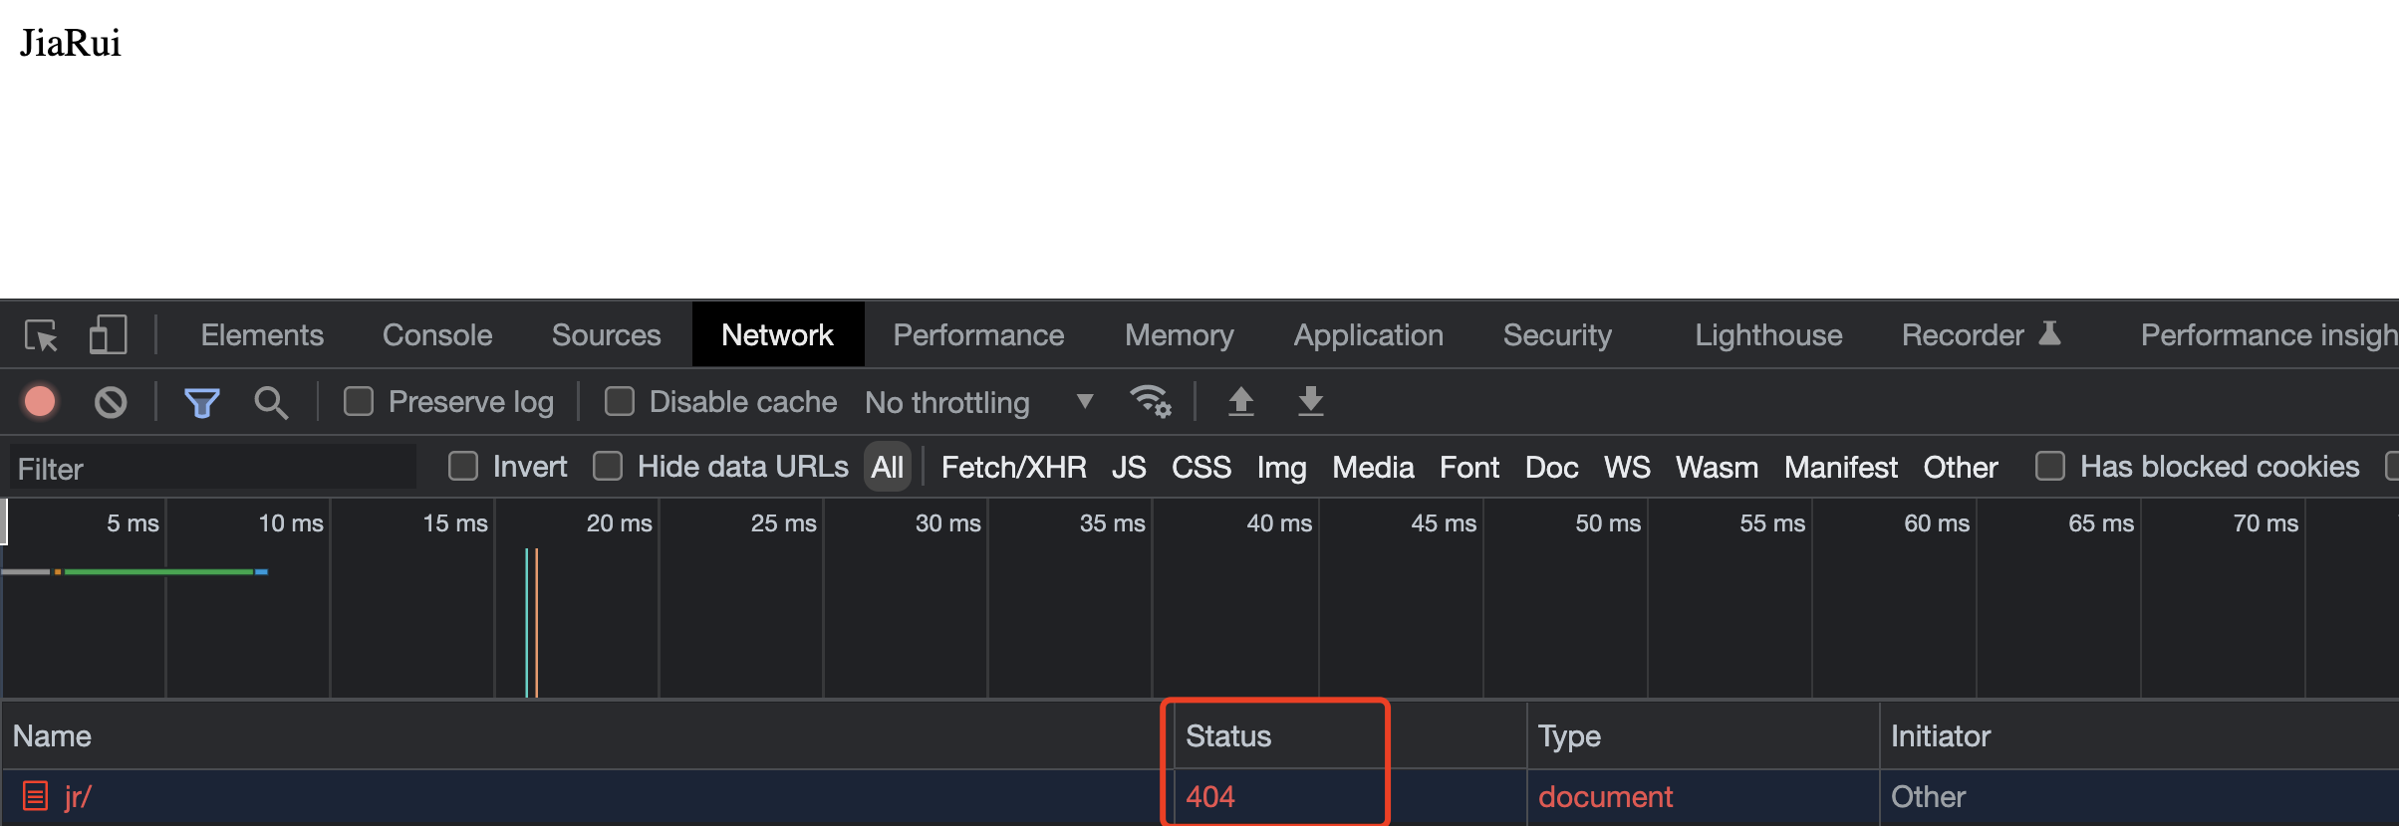Clear the network log

(111, 402)
